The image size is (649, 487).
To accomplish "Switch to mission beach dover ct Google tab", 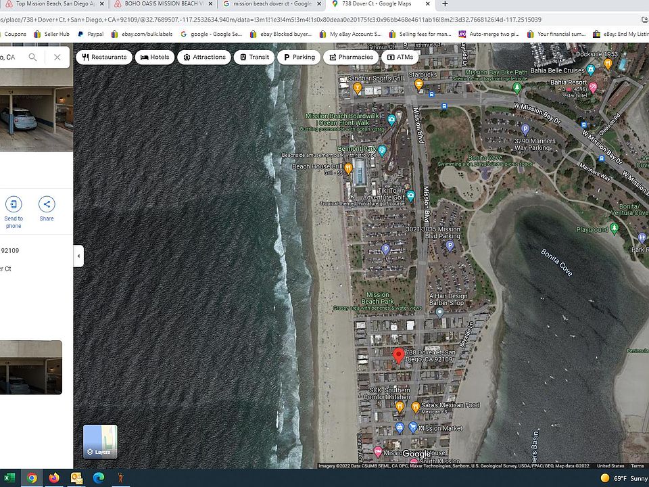I will pyautogui.click(x=272, y=4).
